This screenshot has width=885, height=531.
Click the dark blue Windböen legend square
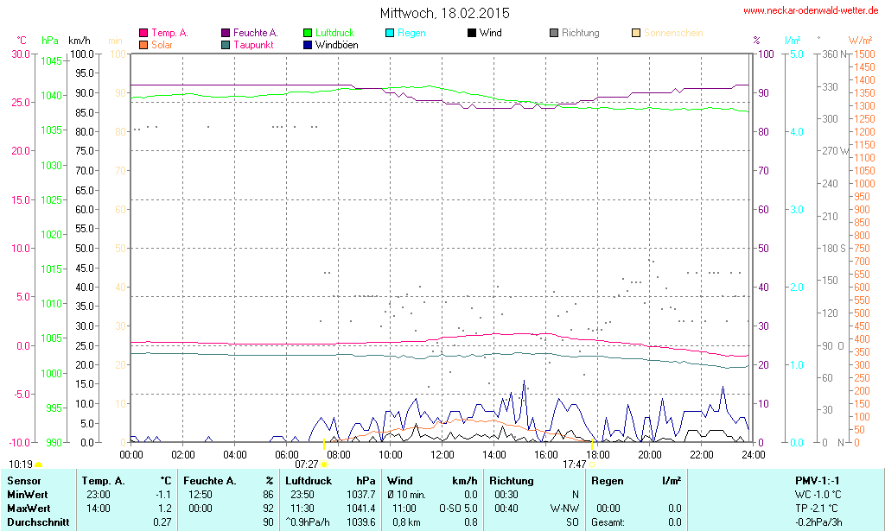308,45
